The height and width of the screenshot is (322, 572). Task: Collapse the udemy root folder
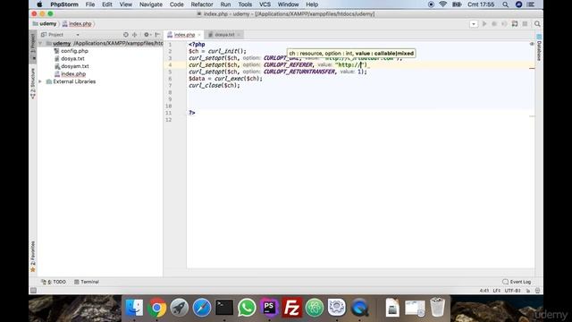tap(40, 44)
